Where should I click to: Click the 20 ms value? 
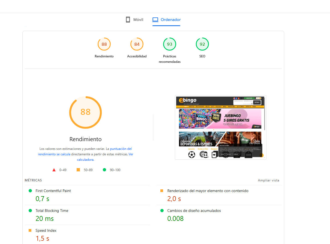45,219
